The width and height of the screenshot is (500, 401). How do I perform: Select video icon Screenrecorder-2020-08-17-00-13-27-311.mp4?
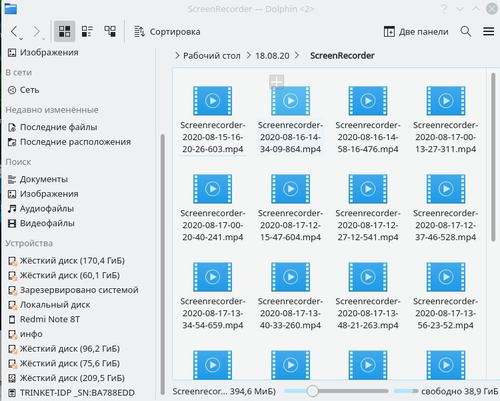tap(446, 101)
